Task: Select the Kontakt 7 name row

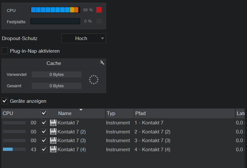Action: [x=68, y=123]
